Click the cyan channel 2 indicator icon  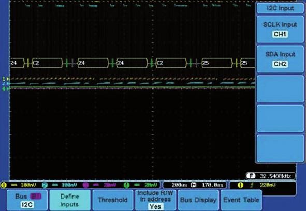pos(45,185)
